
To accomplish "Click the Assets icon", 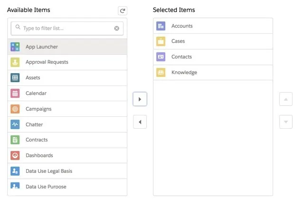I will point(15,78).
